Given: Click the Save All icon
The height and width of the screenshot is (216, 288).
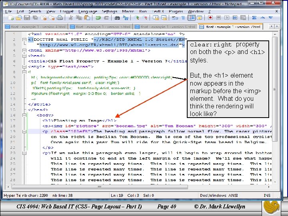Looking at the screenshot, I should click(x=35, y=18).
